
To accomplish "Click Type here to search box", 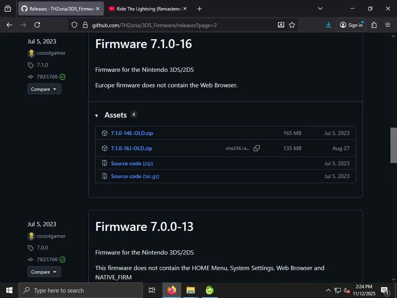I will coord(81,290).
